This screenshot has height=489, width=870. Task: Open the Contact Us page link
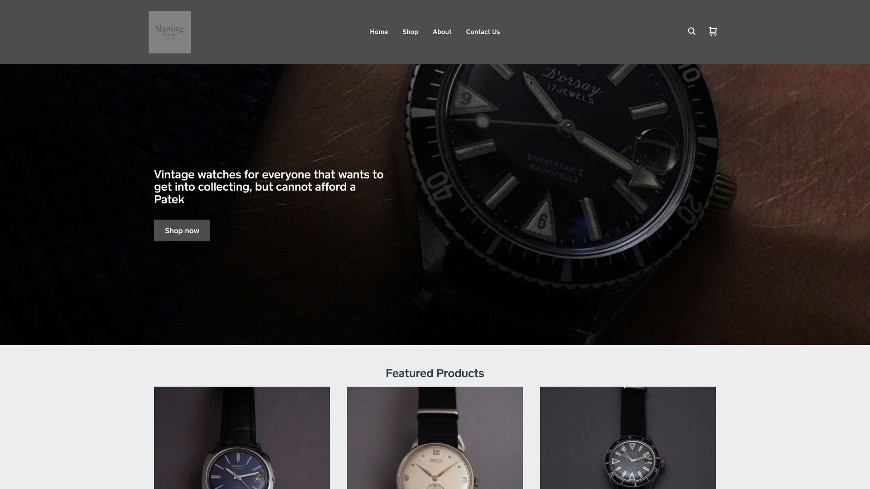(x=483, y=32)
